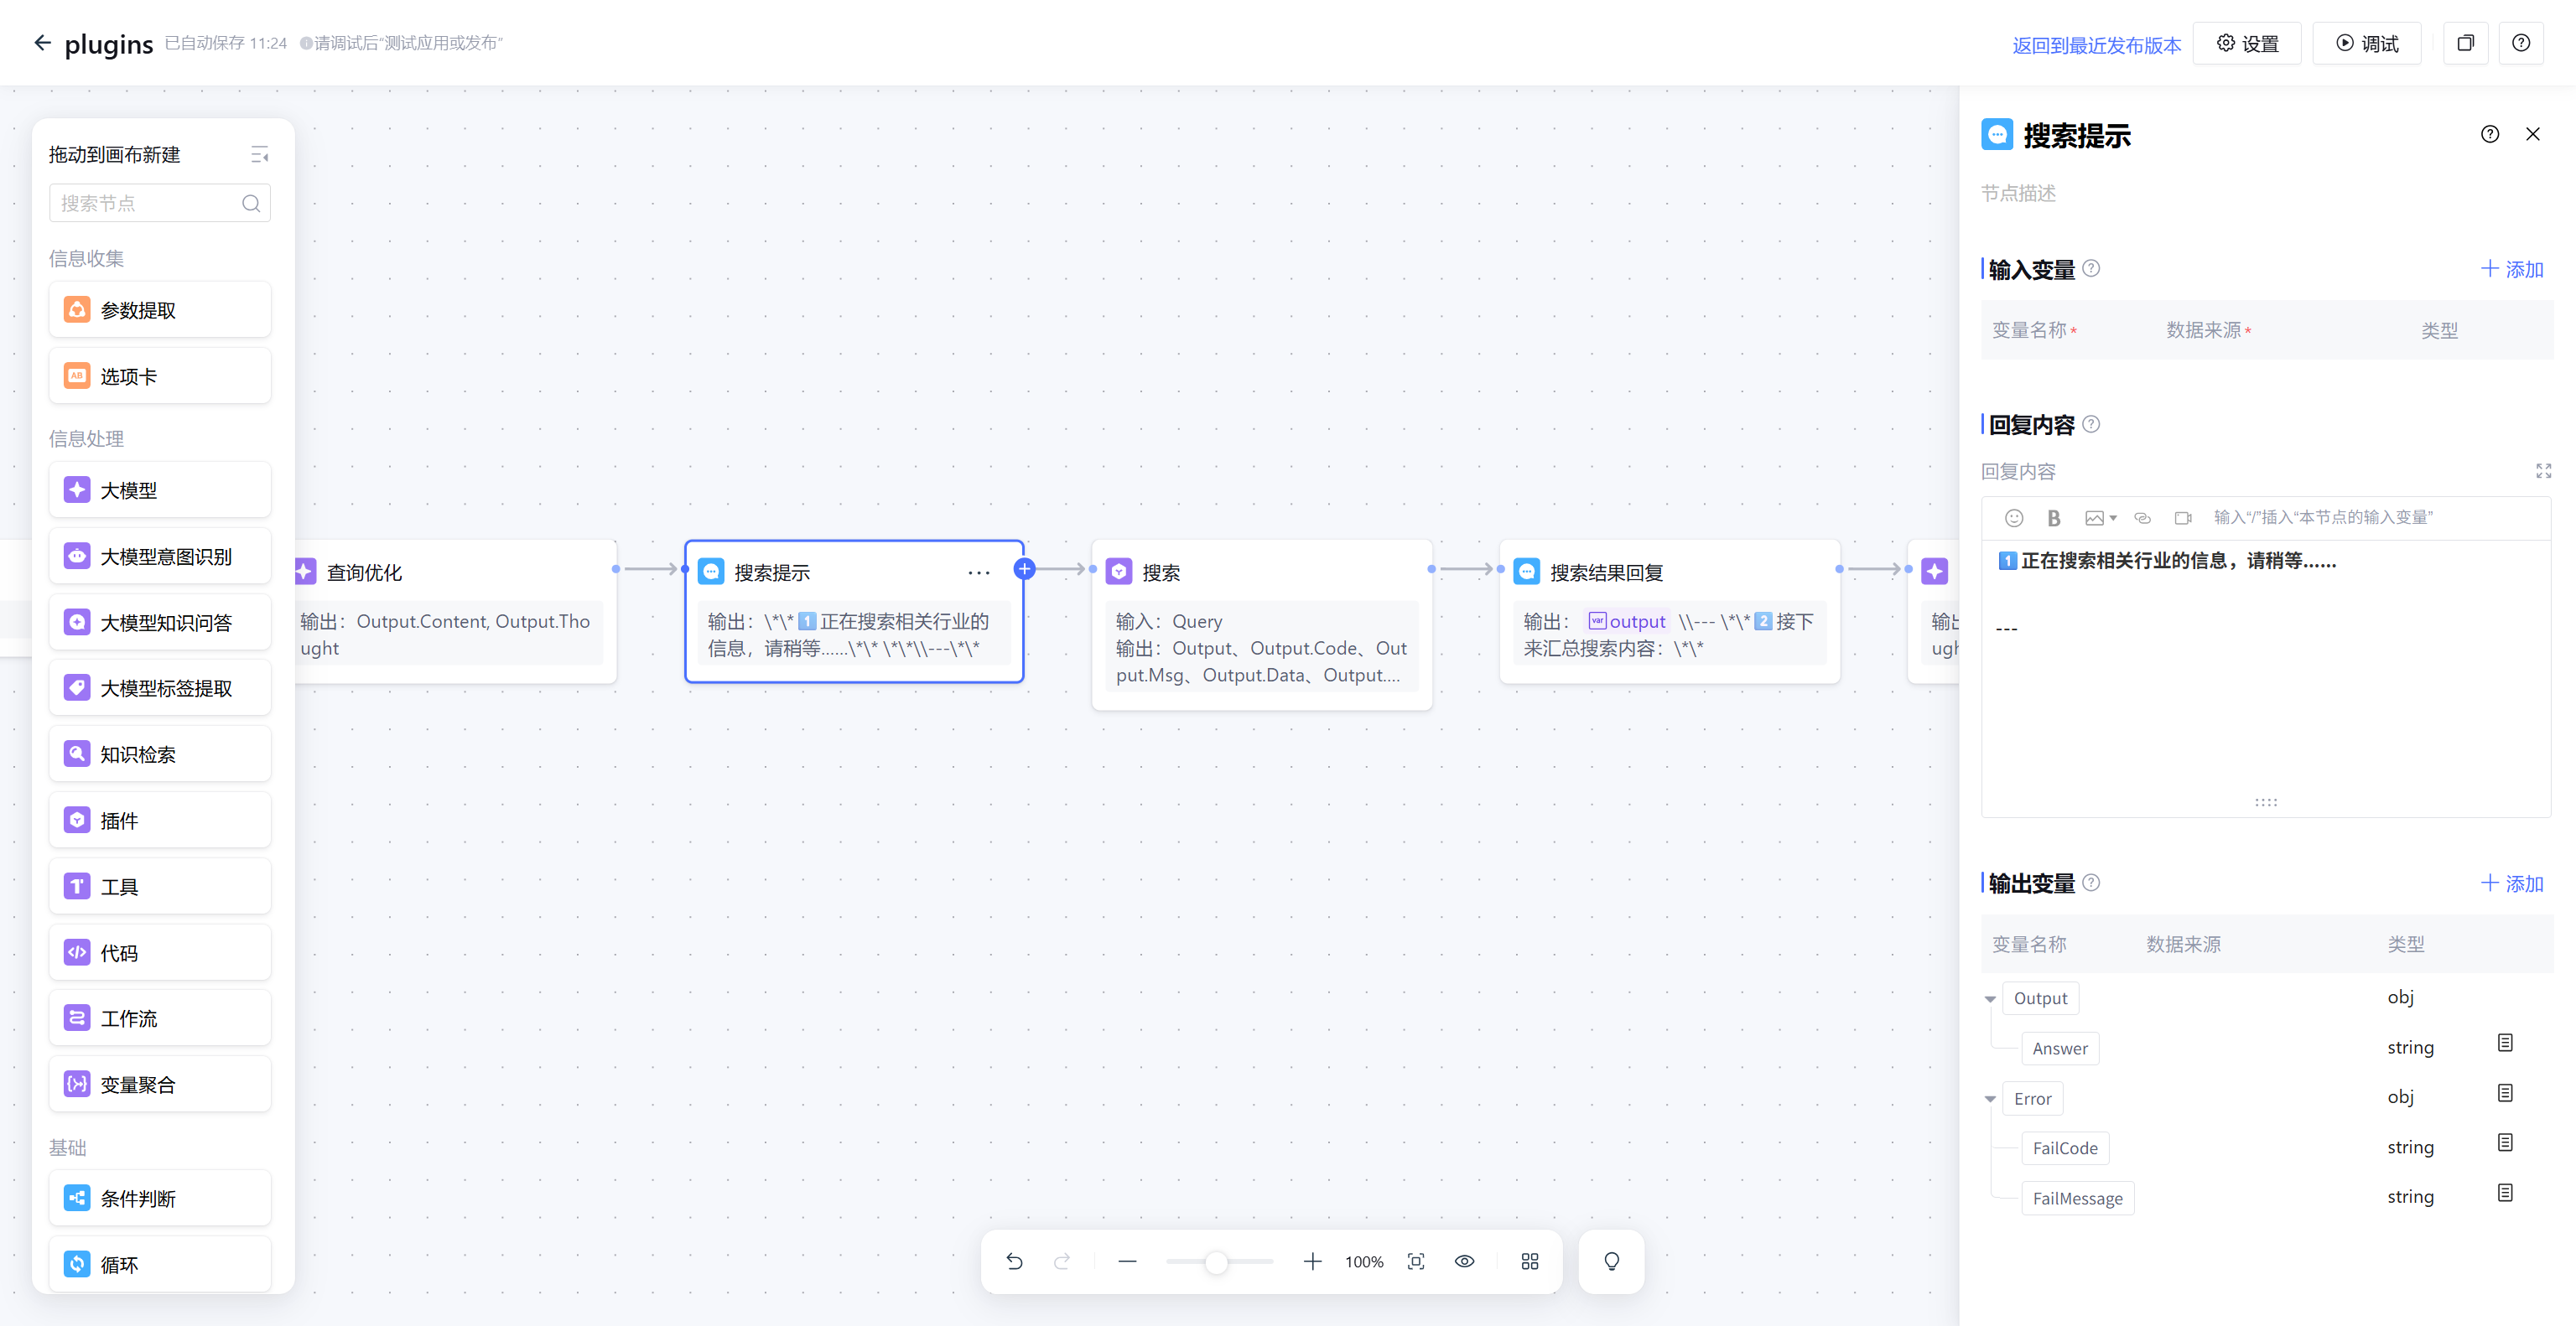Collapse the Error variable tree
The width and height of the screenshot is (2576, 1326).
pyautogui.click(x=1990, y=1098)
